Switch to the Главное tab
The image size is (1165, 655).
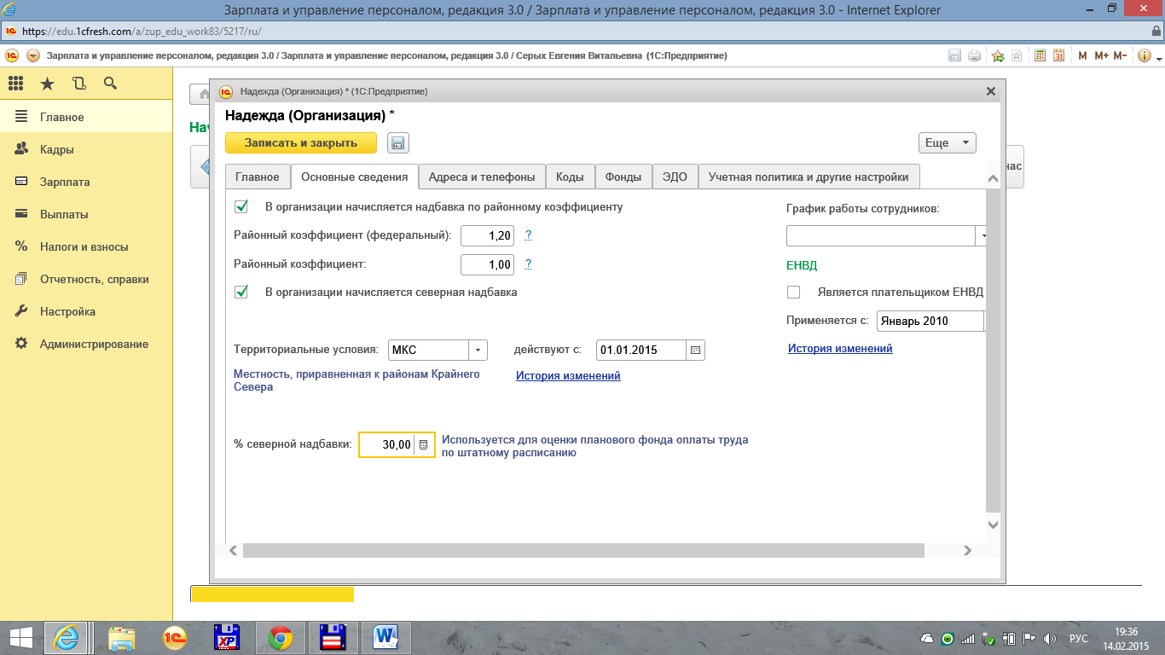point(258,177)
